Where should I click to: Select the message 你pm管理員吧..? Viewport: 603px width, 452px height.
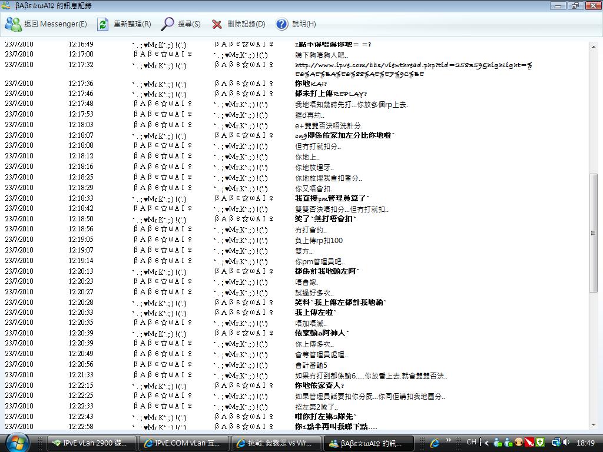pyautogui.click(x=320, y=262)
